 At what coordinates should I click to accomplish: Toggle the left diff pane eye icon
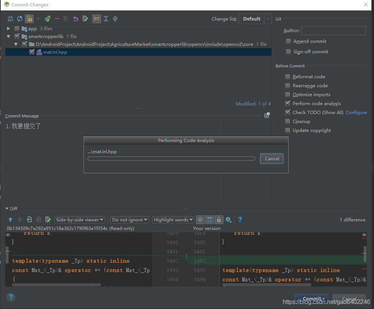tap(8, 235)
